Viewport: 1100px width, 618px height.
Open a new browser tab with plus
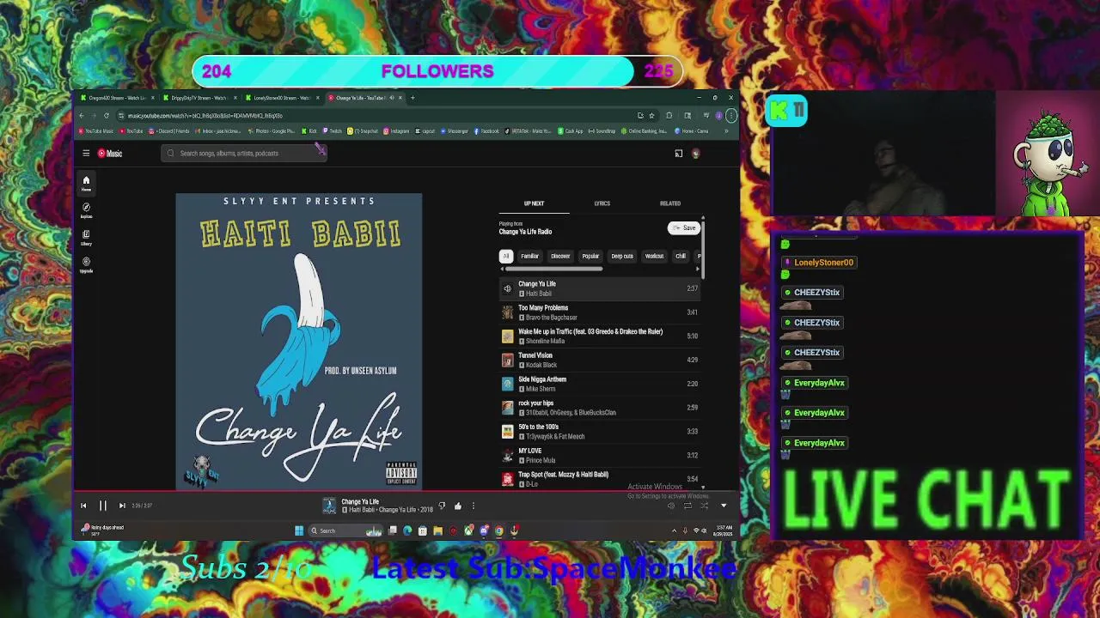tap(412, 98)
